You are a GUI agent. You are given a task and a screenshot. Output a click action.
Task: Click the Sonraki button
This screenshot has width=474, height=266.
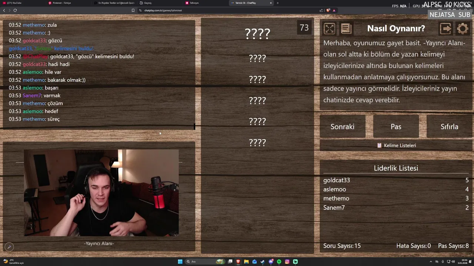point(343,127)
